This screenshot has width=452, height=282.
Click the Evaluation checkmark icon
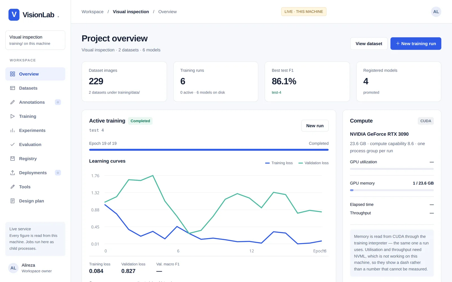pyautogui.click(x=12, y=144)
